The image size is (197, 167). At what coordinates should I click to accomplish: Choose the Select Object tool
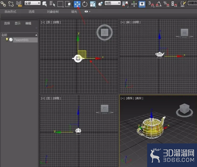point(45,4)
